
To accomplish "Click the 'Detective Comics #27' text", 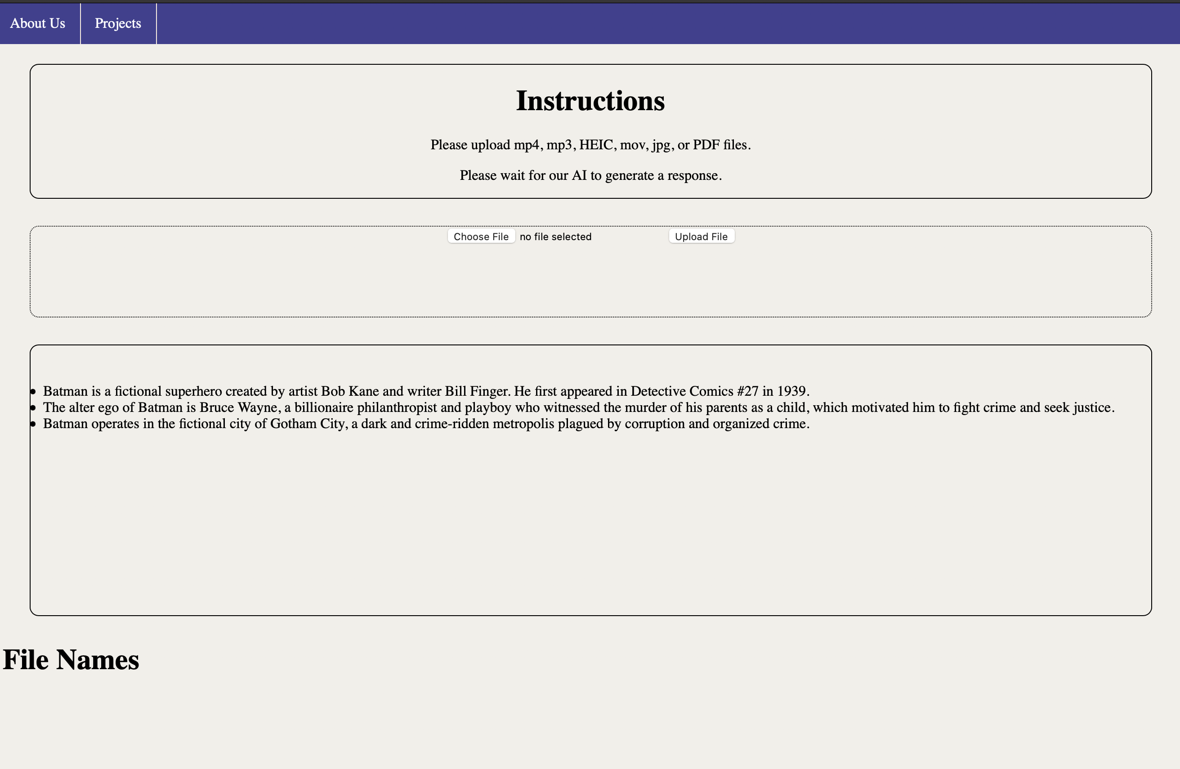I will pos(694,391).
